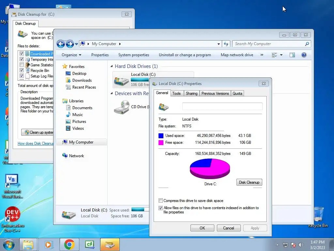
Task: Show hidden tray icons arrow
Action: pos(277,245)
